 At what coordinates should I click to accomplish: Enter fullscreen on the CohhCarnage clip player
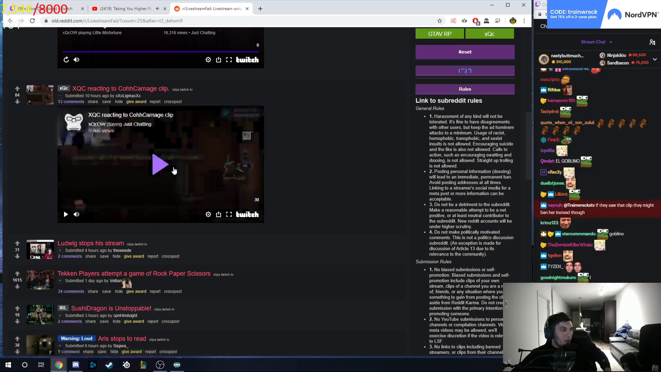point(229,214)
